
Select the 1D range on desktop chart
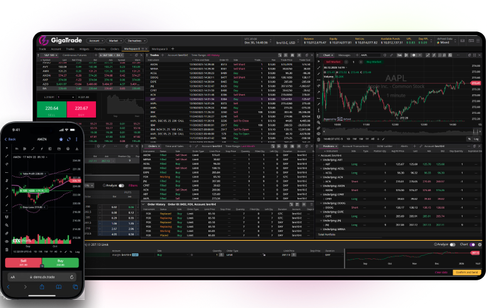click(348, 139)
